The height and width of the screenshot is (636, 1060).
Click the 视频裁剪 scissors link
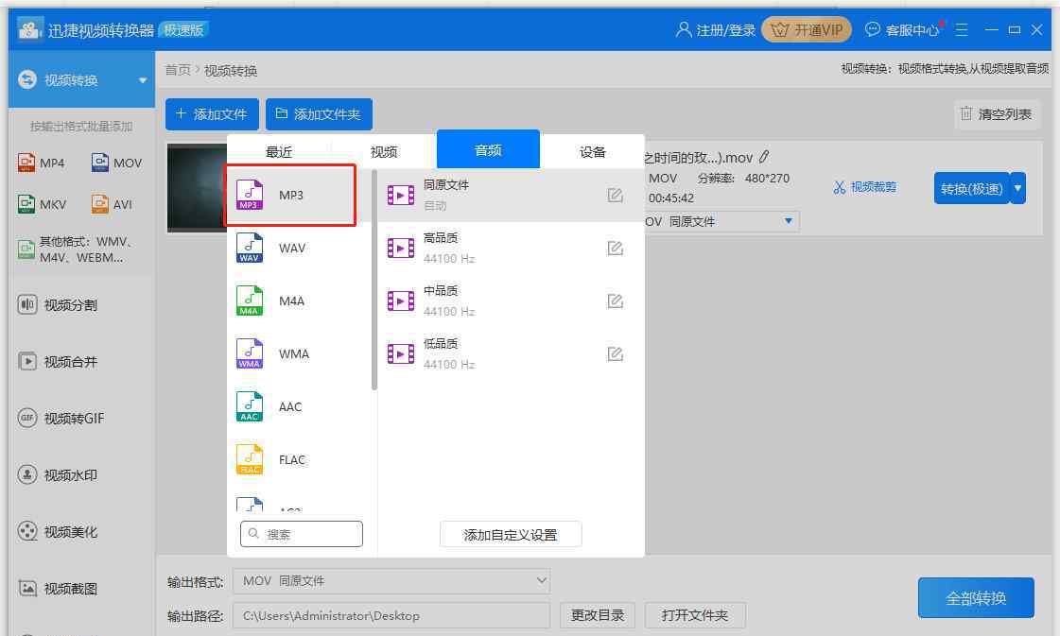pos(864,187)
